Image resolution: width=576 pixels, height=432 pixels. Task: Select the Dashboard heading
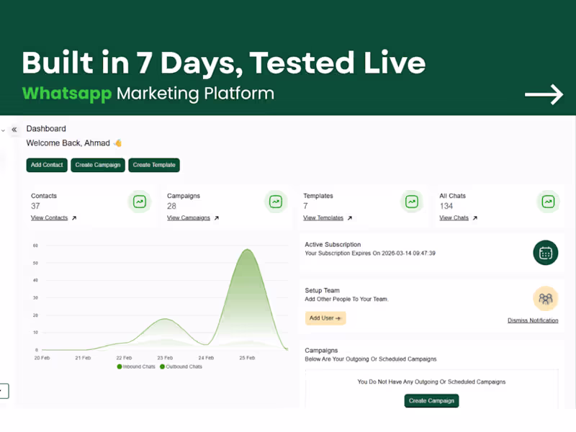tap(46, 128)
